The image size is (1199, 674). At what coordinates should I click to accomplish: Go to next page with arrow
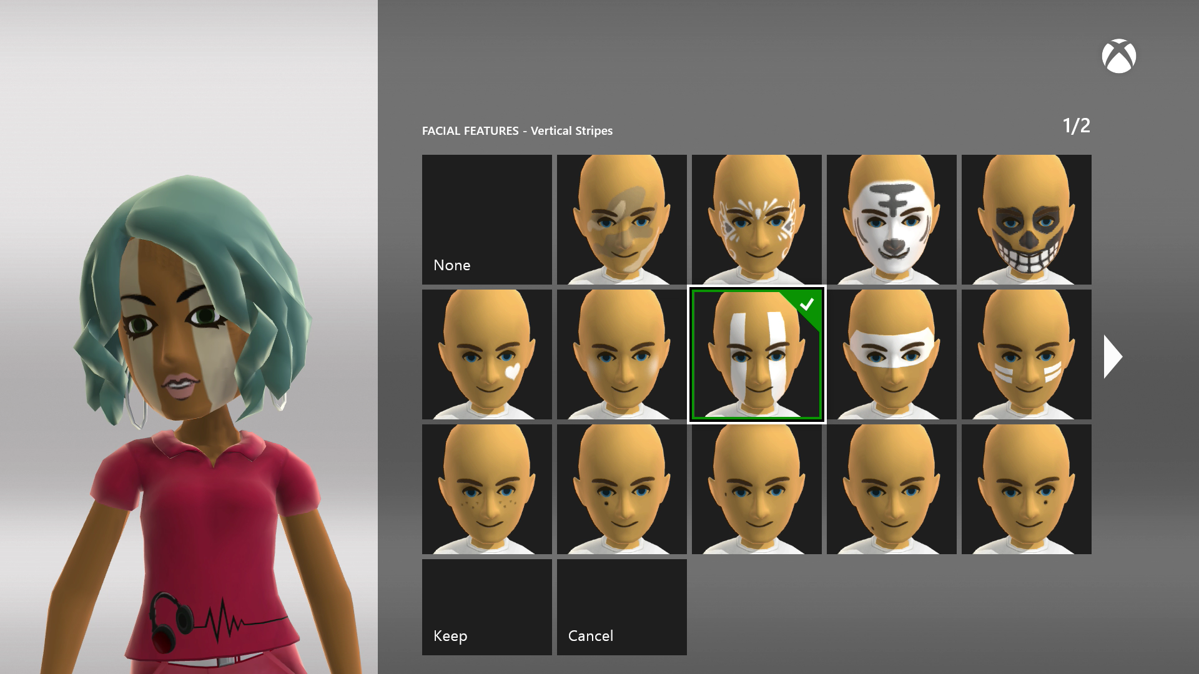(x=1113, y=356)
